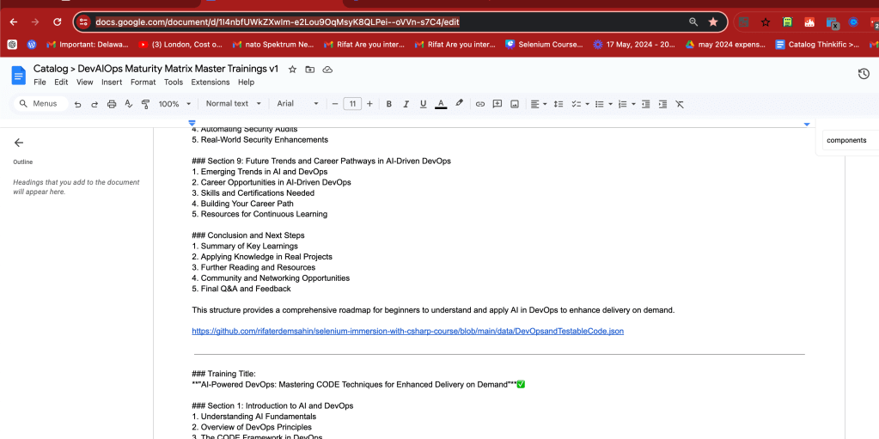Open the may 2024 expenses bookmark
The height and width of the screenshot is (439, 879).
pyautogui.click(x=725, y=45)
